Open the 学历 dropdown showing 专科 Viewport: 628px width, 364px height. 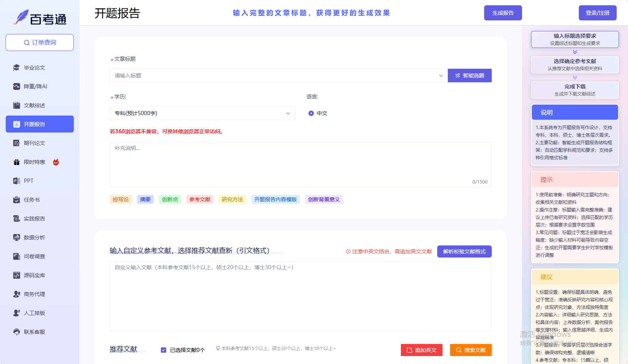click(202, 113)
